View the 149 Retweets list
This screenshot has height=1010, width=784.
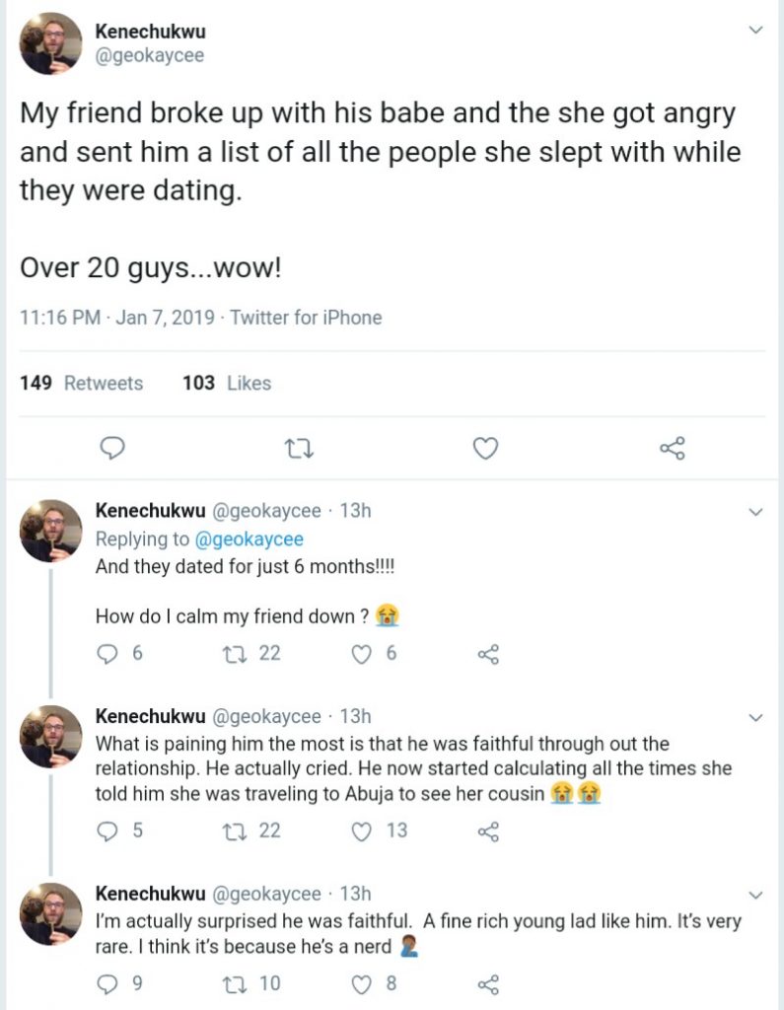point(81,383)
